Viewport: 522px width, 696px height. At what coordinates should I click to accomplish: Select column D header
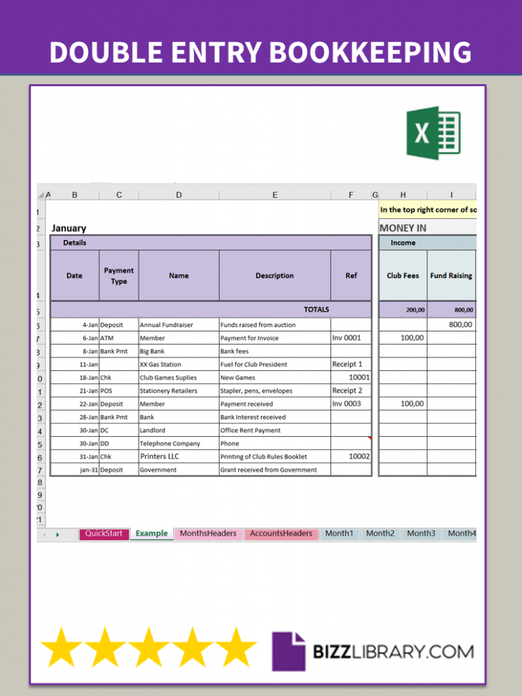pos(179,195)
